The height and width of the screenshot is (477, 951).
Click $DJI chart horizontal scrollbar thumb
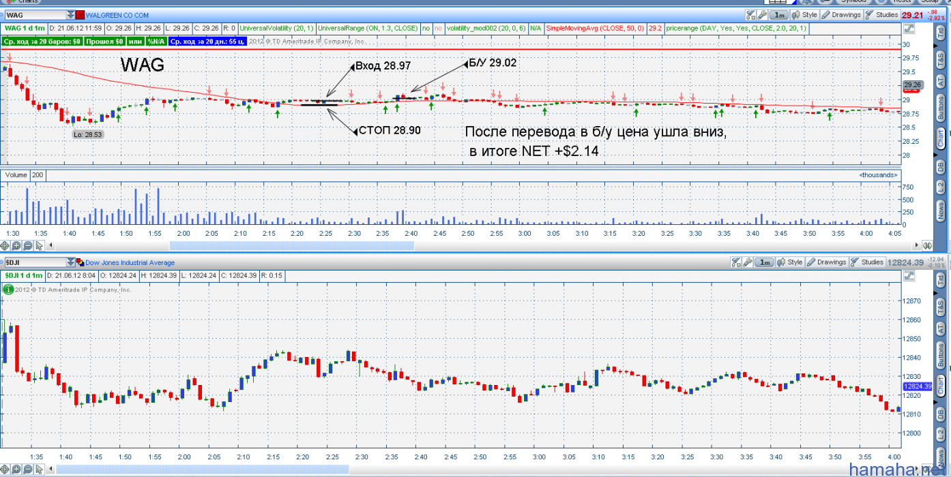tap(203, 469)
